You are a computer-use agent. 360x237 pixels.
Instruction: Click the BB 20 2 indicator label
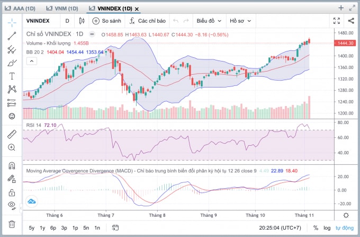34,52
